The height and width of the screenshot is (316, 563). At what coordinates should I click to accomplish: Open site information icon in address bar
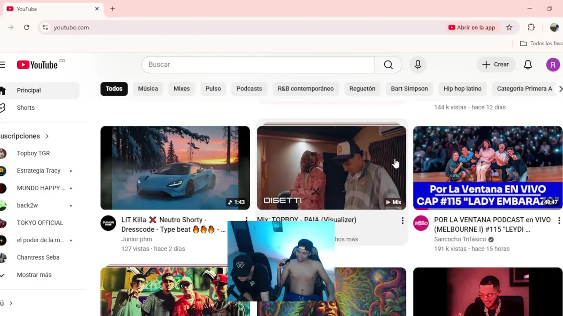[x=45, y=27]
